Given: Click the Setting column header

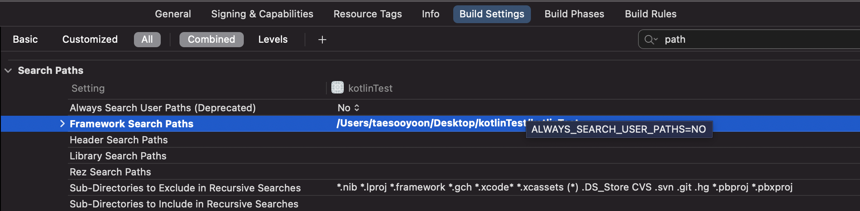Looking at the screenshot, I should (88, 88).
